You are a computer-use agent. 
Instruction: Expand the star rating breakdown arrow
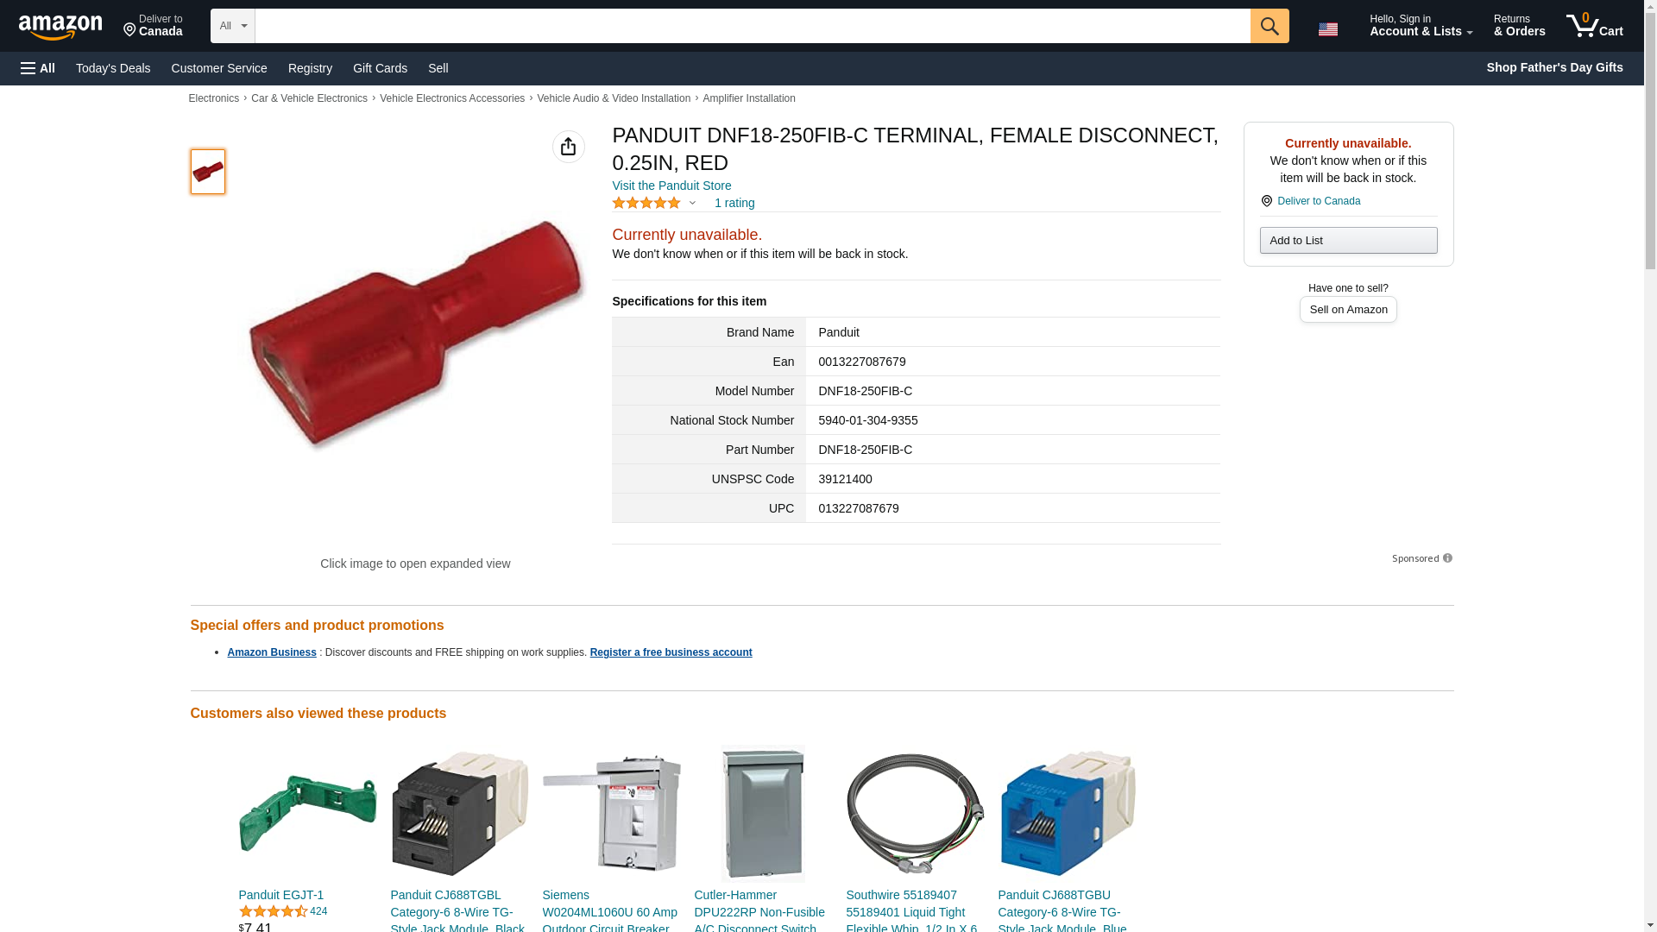(692, 204)
